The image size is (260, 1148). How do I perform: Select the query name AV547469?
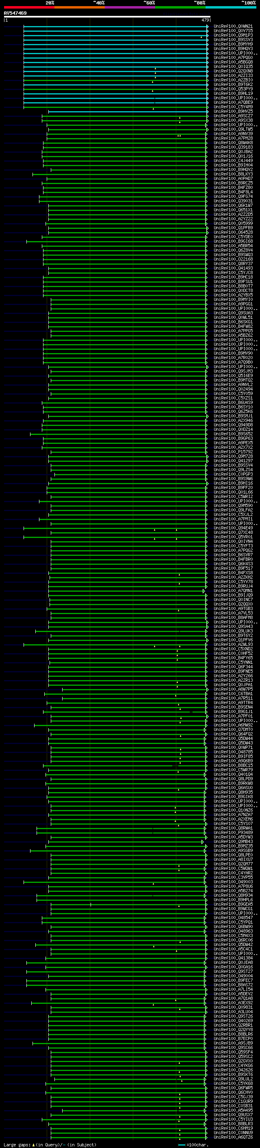pos(15,13)
